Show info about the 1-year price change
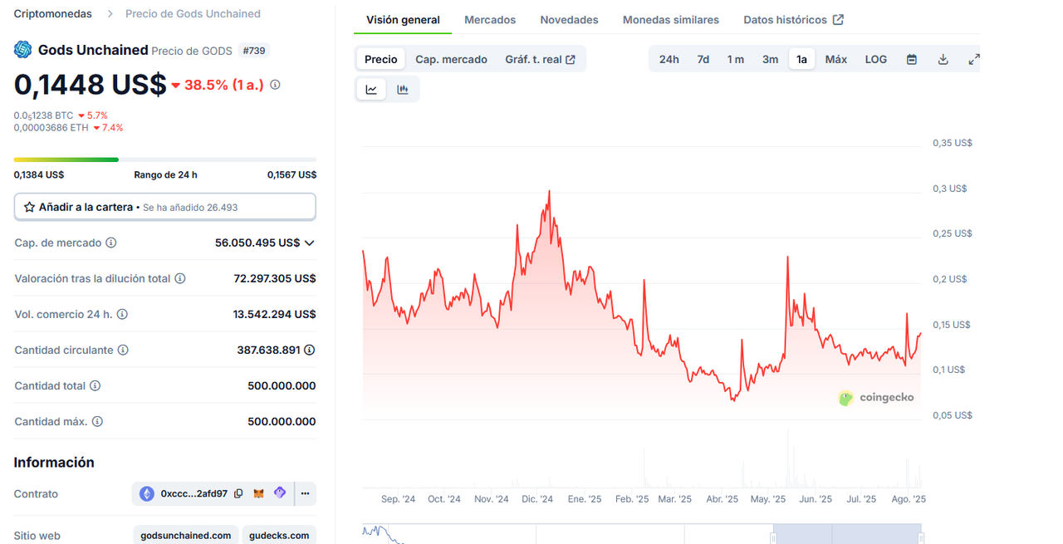This screenshot has width=1063, height=544. tap(275, 85)
